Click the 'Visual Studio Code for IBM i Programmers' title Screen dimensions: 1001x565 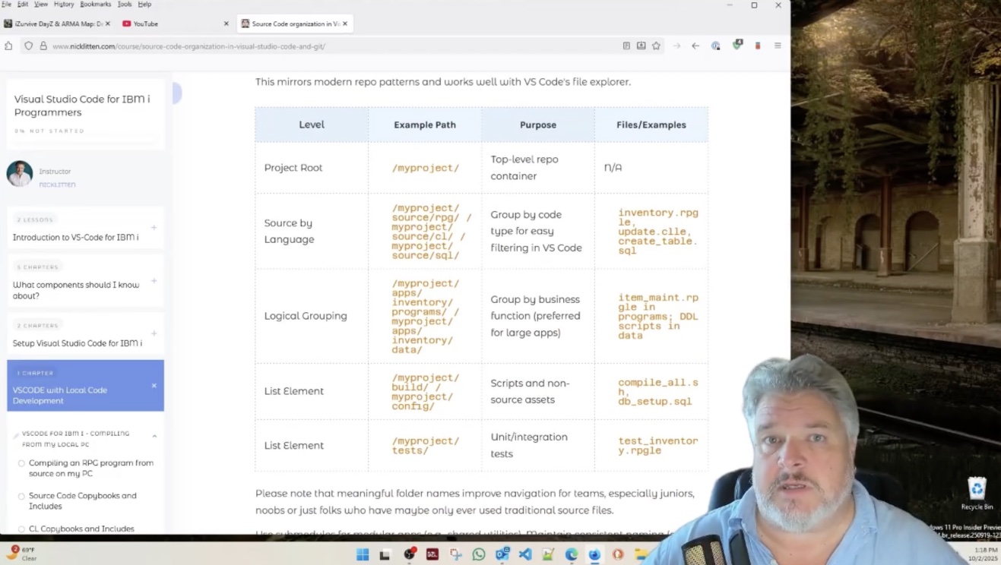pos(82,106)
